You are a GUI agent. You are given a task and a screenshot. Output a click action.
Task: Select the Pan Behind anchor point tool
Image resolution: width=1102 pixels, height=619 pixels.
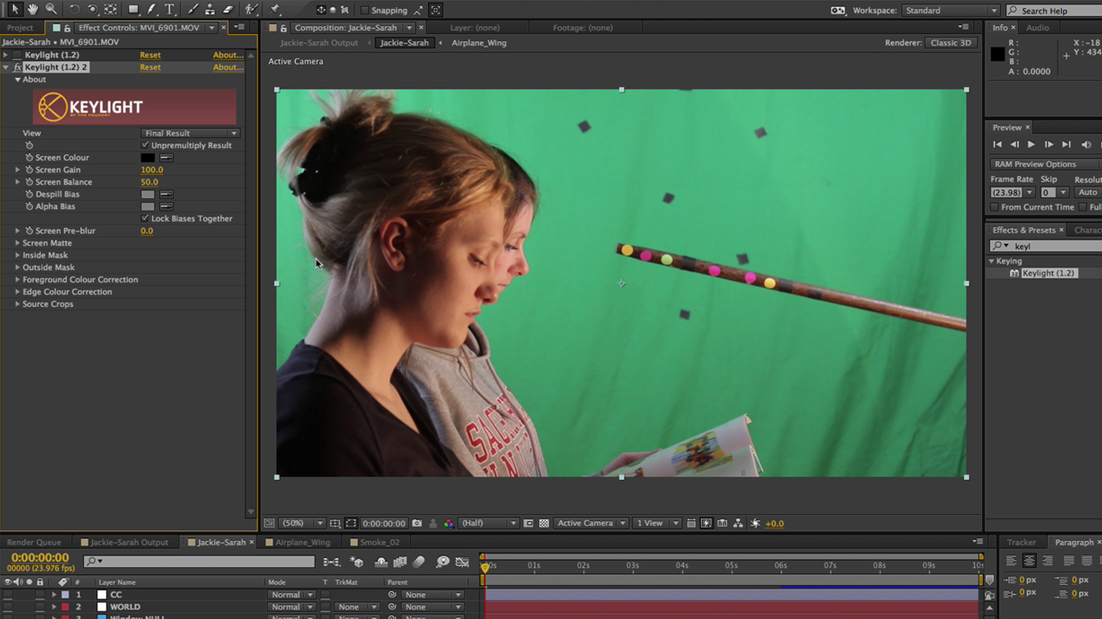coord(111,10)
